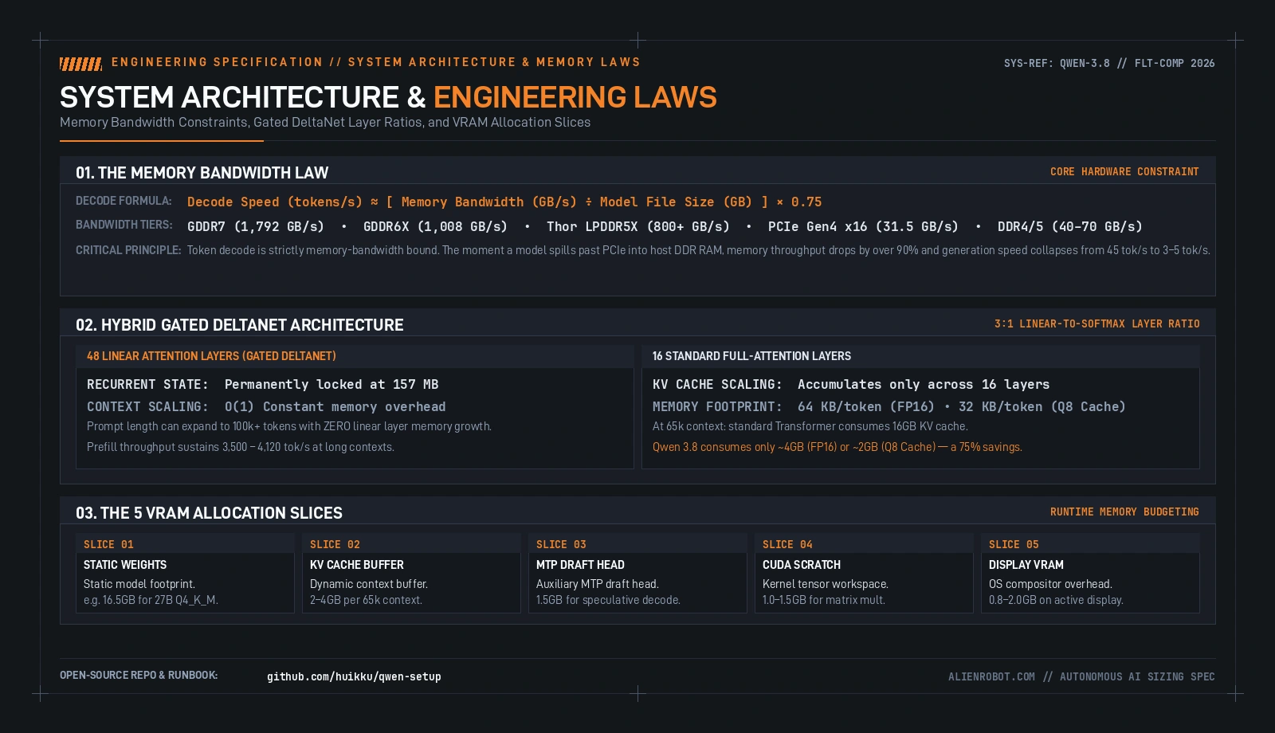Screen dimensions: 1275x733
Task: Click the GDDR7 (1,792 GB/s) tier
Action: click(256, 226)
